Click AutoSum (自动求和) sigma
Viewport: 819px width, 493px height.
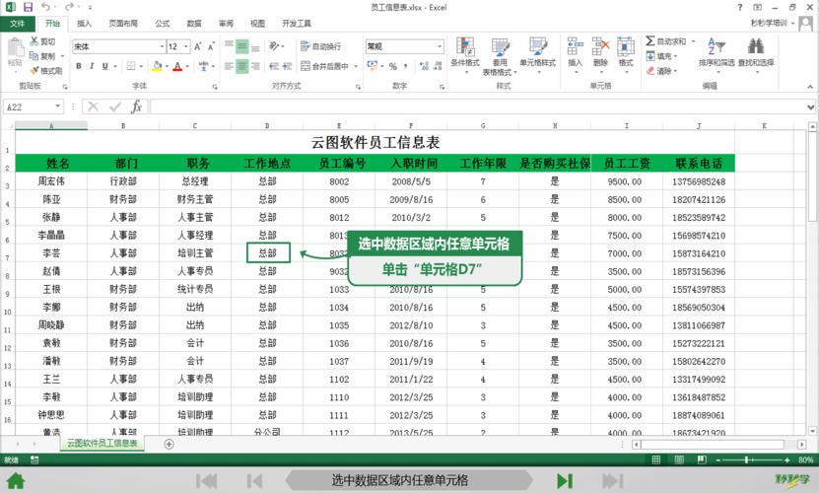[x=649, y=40]
